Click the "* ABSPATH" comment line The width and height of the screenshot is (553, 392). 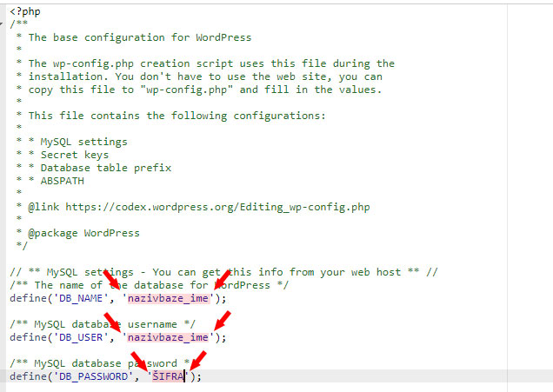pos(60,181)
